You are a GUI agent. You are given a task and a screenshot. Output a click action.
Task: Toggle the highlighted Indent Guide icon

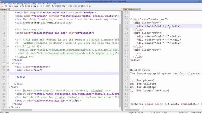coord(58,6)
